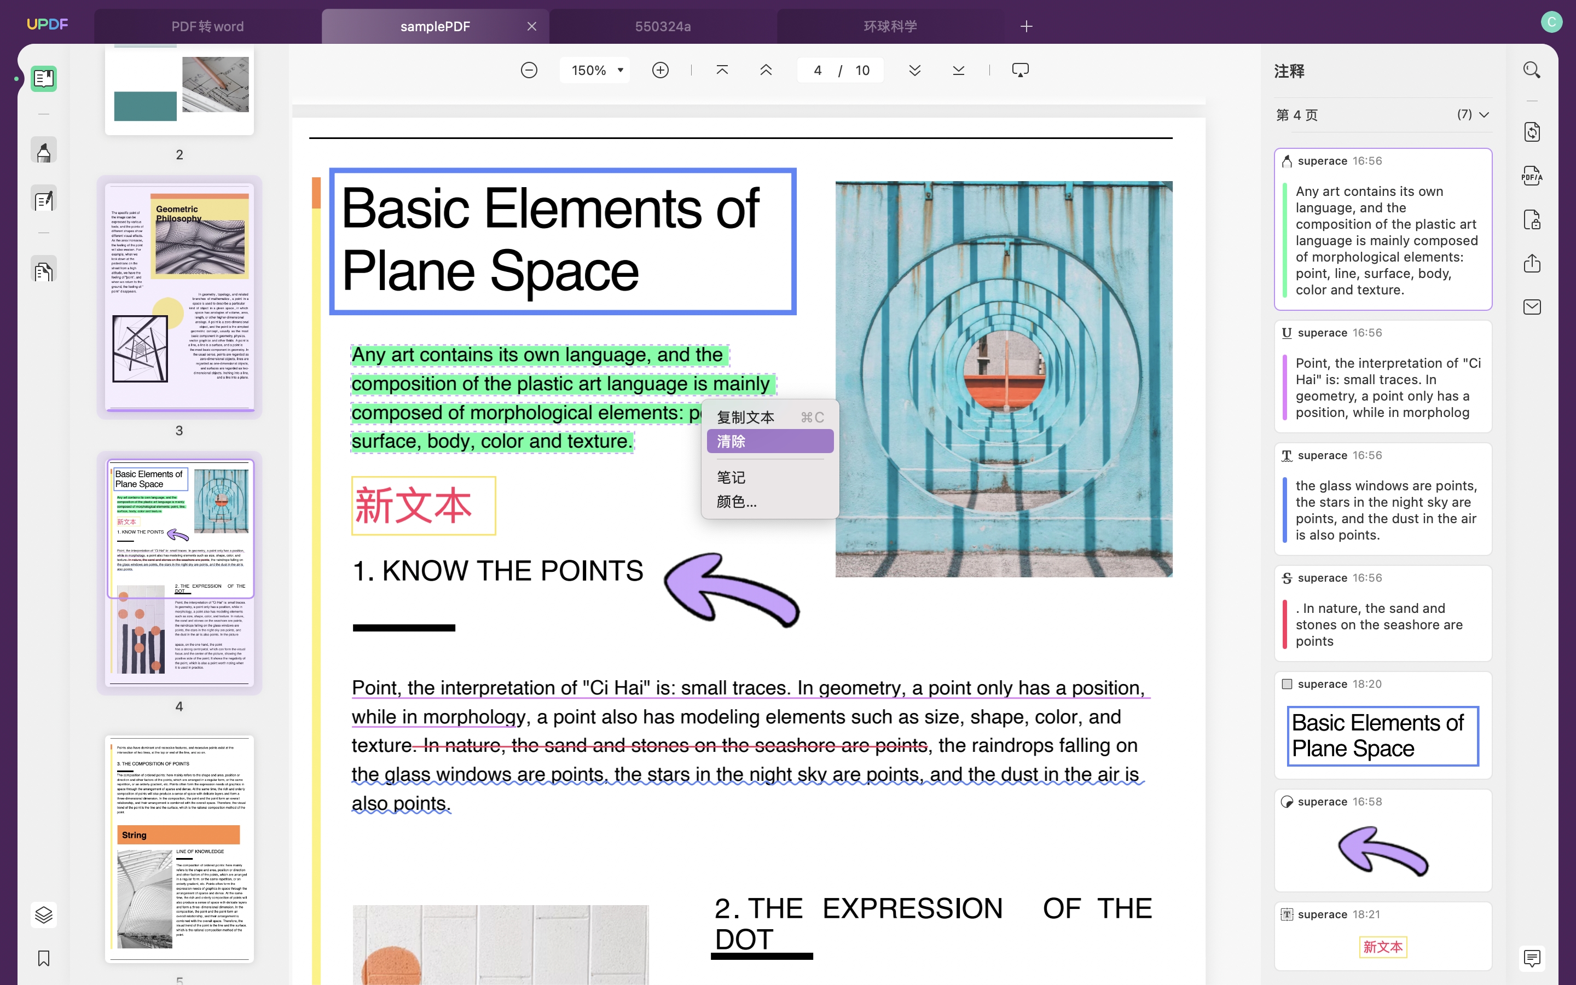Click the samplePDF tab
This screenshot has width=1576, height=985.
click(434, 25)
